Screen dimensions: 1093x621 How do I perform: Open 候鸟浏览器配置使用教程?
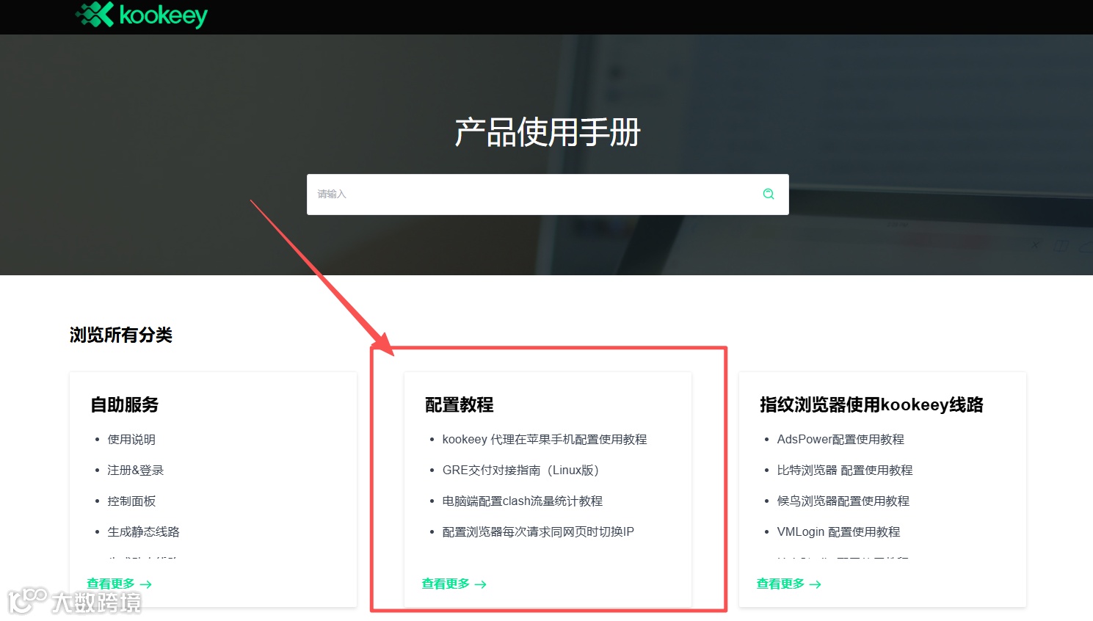[843, 501]
